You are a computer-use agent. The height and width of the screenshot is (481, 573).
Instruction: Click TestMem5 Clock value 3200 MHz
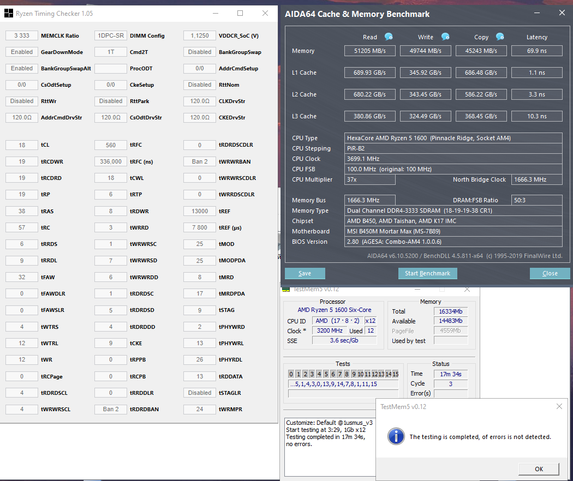tap(329, 330)
